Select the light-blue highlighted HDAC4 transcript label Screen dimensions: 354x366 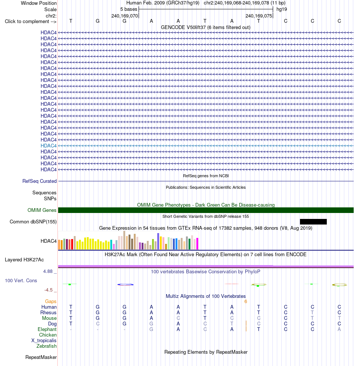click(48, 146)
